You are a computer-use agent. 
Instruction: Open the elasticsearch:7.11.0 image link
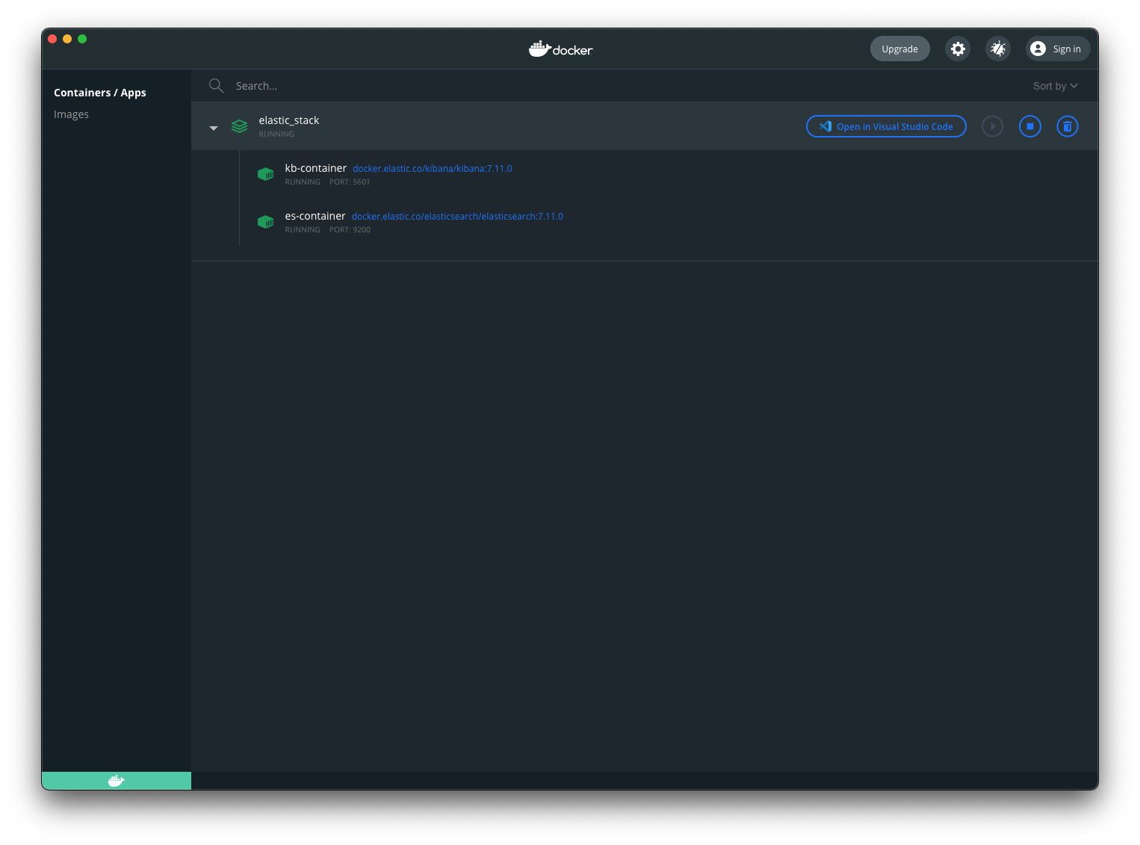457,217
